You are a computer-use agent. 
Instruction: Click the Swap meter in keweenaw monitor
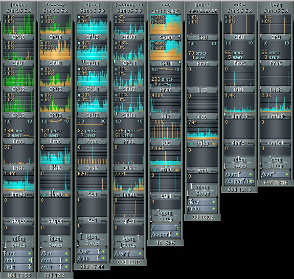coord(129,245)
